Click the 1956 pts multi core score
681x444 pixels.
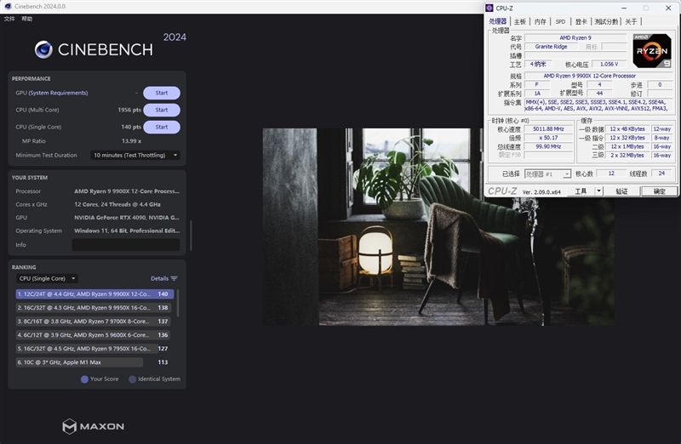click(x=129, y=110)
